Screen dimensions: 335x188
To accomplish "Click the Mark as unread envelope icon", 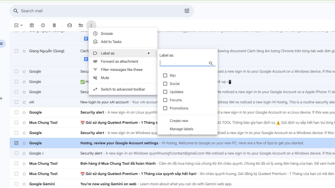I will [70, 25].
